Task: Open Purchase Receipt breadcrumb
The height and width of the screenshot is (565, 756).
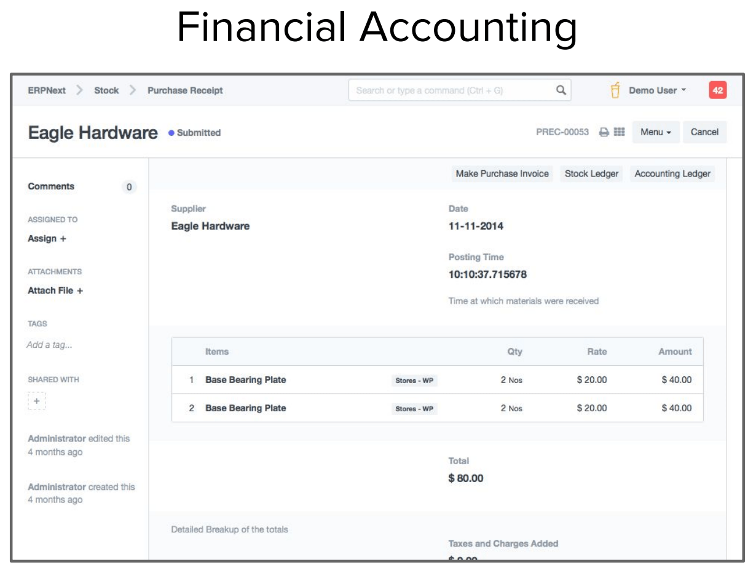Action: point(185,90)
